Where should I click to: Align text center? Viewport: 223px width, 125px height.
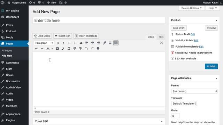coord(92,43)
